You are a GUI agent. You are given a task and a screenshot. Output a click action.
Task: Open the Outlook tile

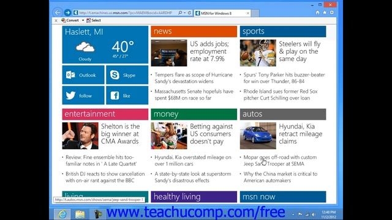[x=83, y=75]
